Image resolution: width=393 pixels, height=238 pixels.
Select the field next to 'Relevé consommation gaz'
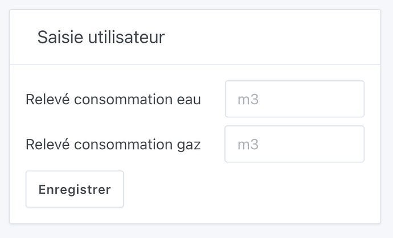pos(294,144)
